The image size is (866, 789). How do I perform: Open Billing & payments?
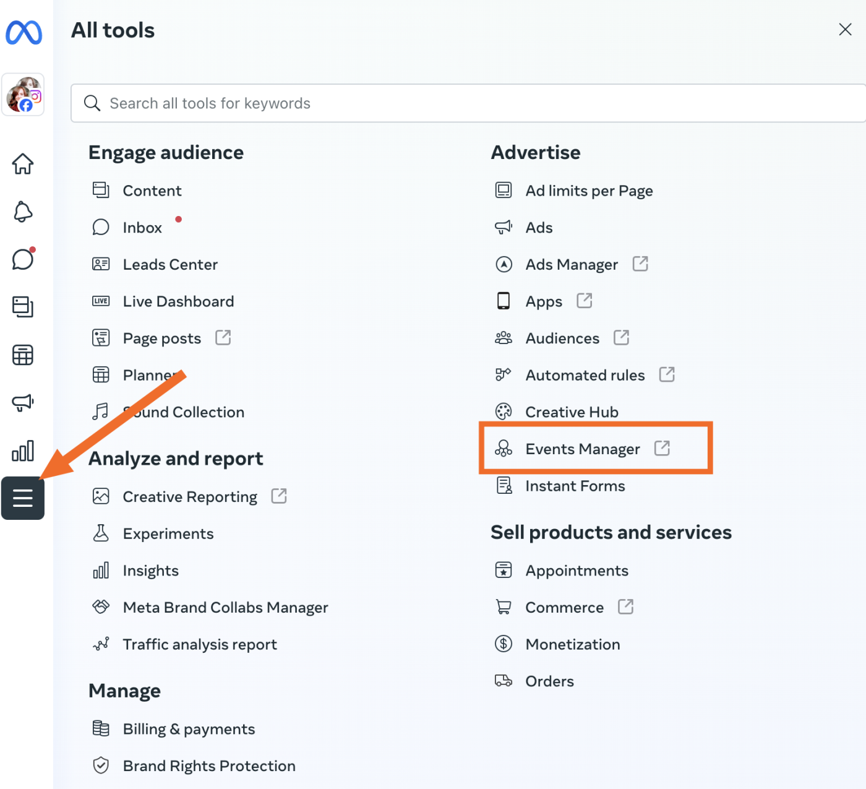pyautogui.click(x=189, y=730)
